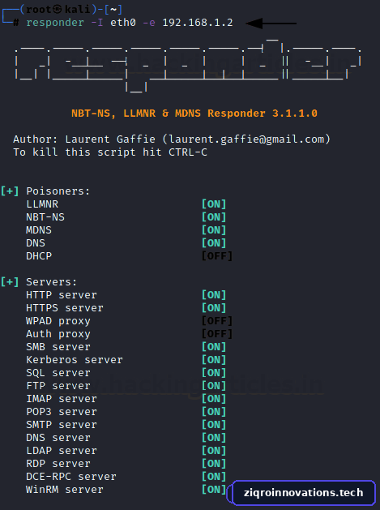Click the [+] marker beside Poisoners

coord(10,191)
